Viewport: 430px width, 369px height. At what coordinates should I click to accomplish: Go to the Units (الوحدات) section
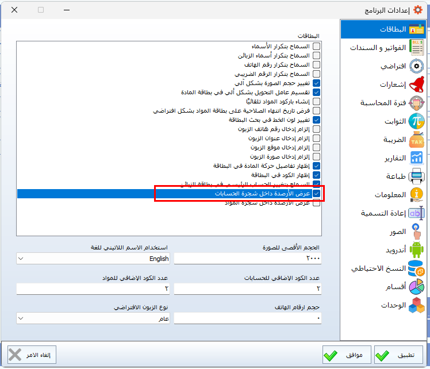(417, 305)
